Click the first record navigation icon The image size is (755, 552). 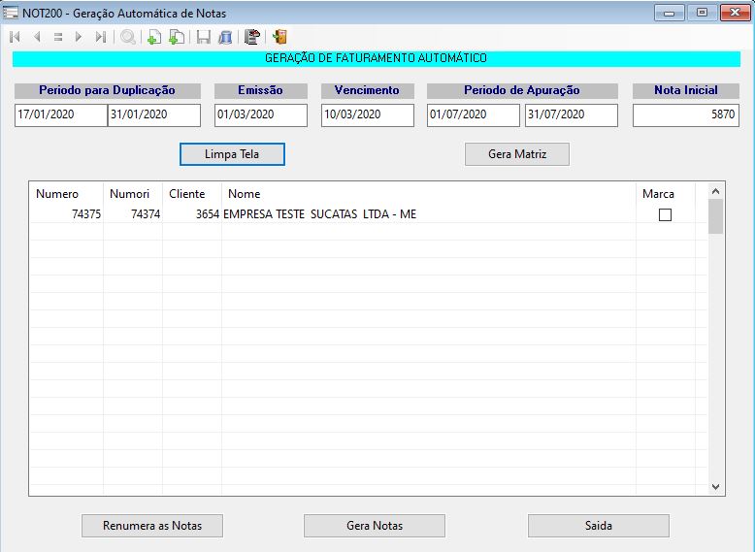(15, 37)
